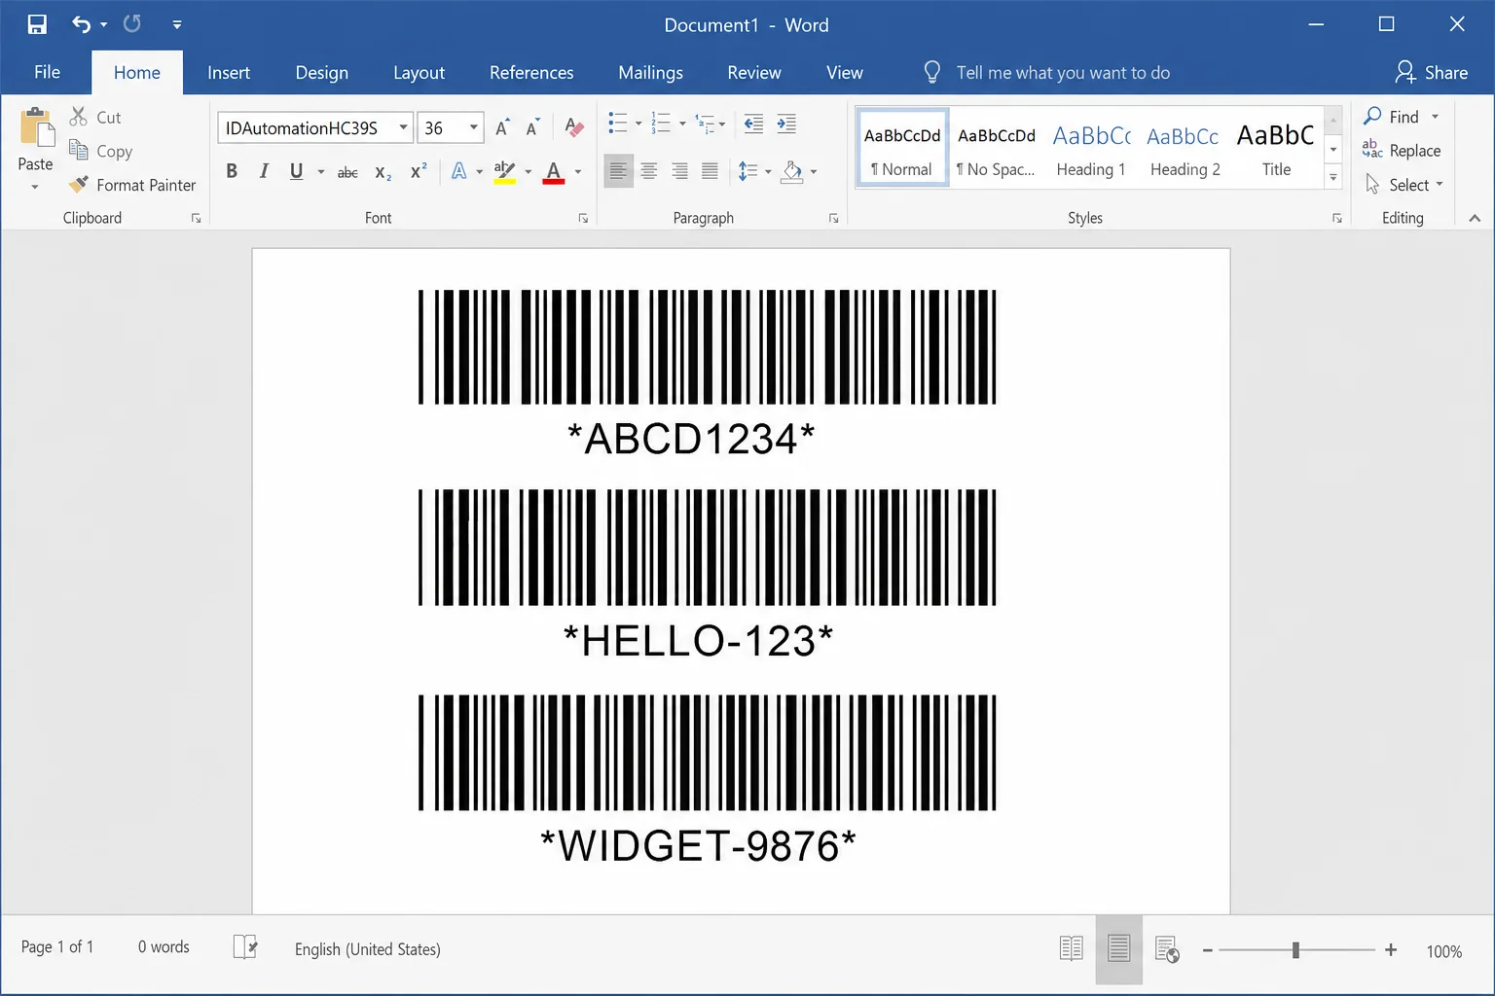Share the document
The height and width of the screenshot is (996, 1495).
1431,73
